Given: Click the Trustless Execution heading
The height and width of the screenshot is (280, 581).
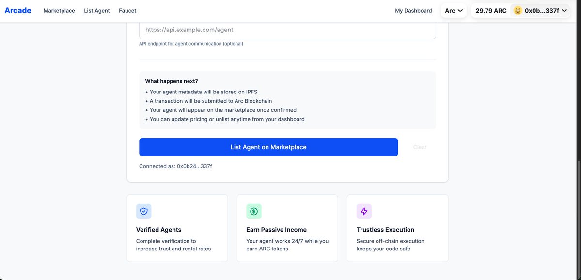Looking at the screenshot, I should click(385, 230).
